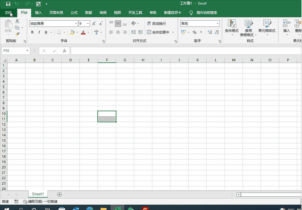Open the font size dropdown showing 9

[x=84, y=24]
